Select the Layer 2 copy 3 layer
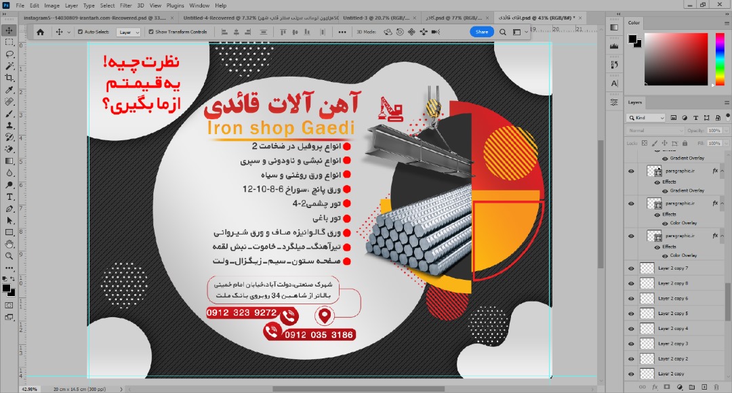 [x=672, y=344]
